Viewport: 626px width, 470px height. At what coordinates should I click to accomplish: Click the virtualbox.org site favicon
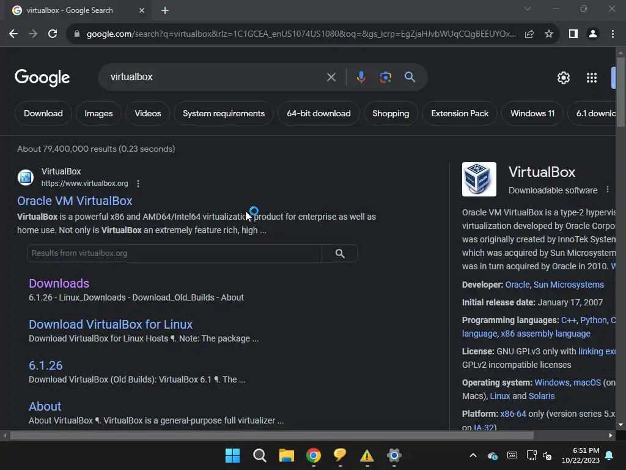(26, 177)
